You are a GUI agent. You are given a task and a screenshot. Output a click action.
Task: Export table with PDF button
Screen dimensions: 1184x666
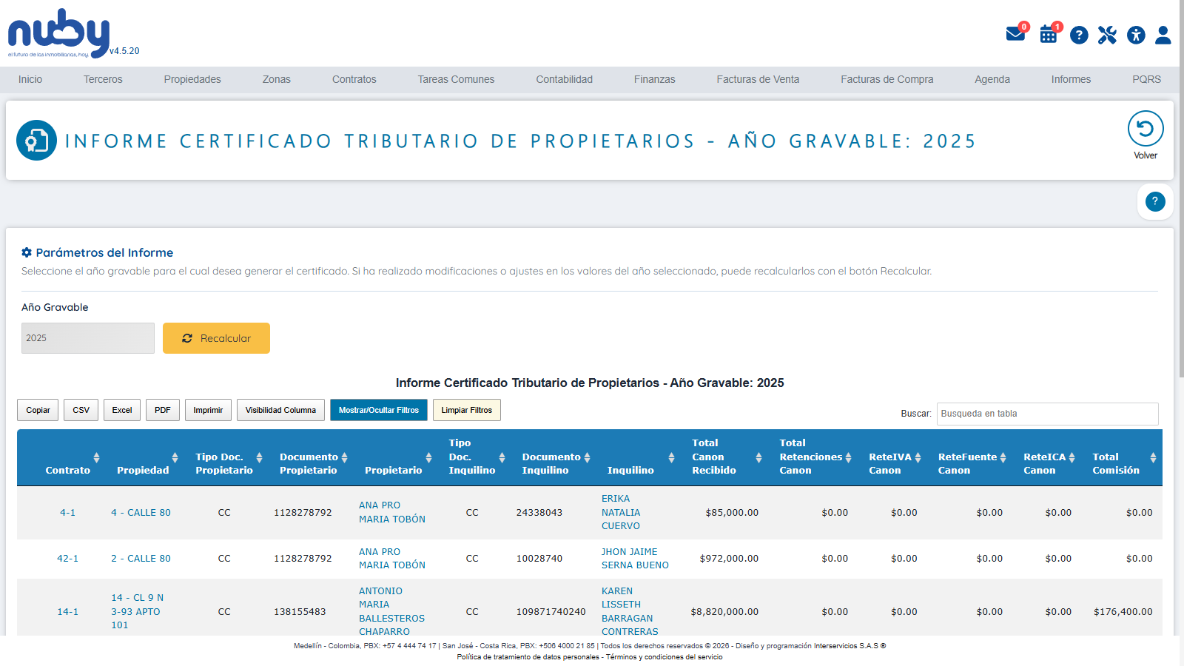pyautogui.click(x=163, y=410)
